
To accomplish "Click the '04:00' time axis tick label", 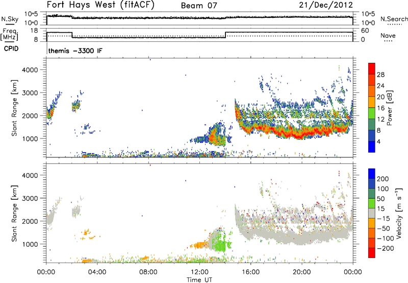I will click(97, 272).
